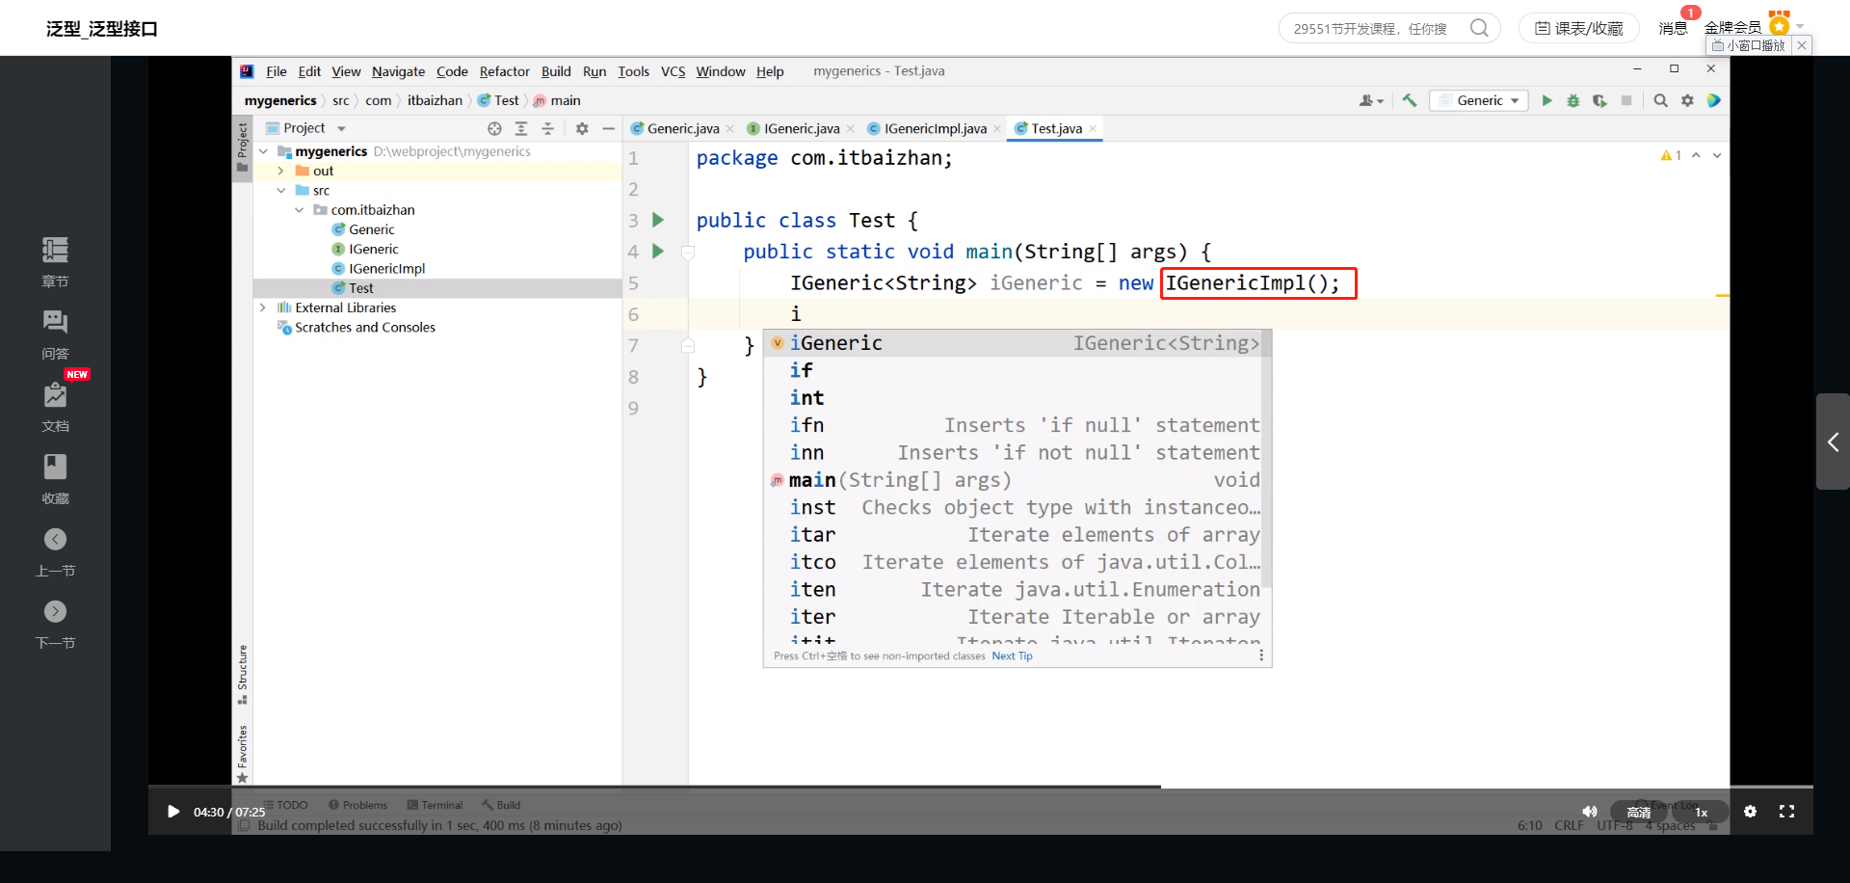The image size is (1850, 883).
Task: Click the 小窗口播放 mini-window play button
Action: tap(1749, 45)
